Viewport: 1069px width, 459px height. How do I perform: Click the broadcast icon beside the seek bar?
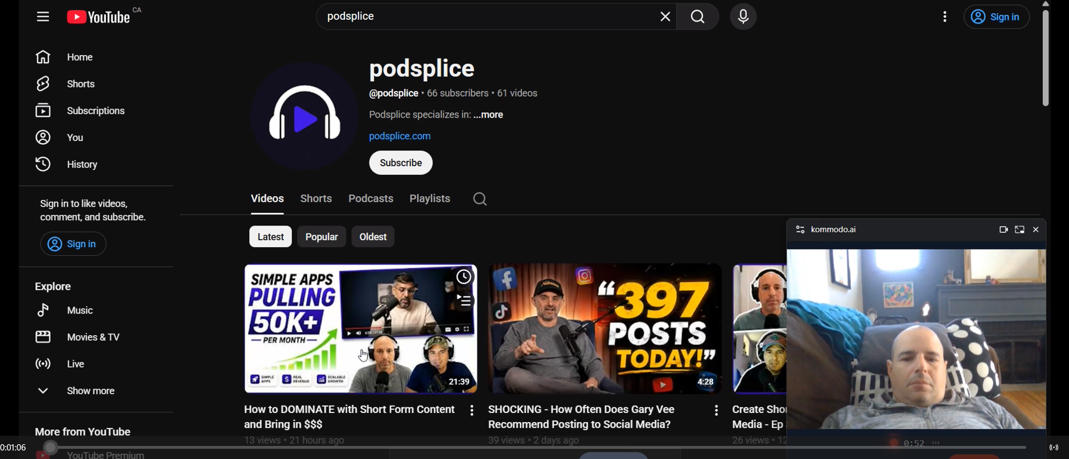click(x=1054, y=448)
